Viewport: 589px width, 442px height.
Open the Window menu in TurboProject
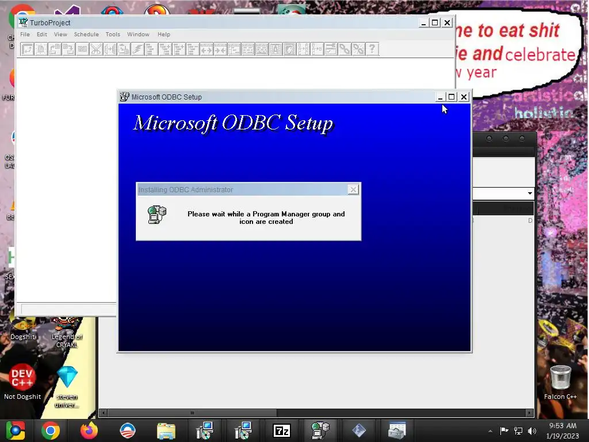(138, 34)
